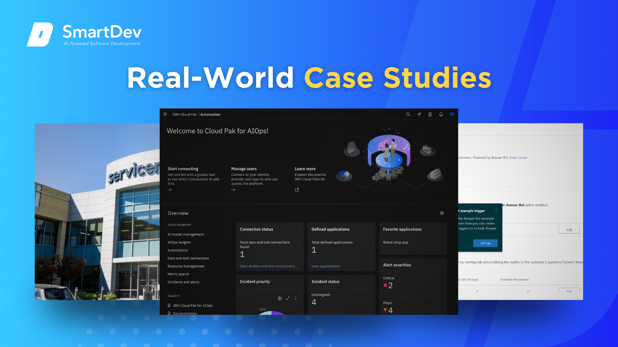Image resolution: width=618 pixels, height=347 pixels.
Task: Click the Major alert count 4
Action: click(x=390, y=310)
